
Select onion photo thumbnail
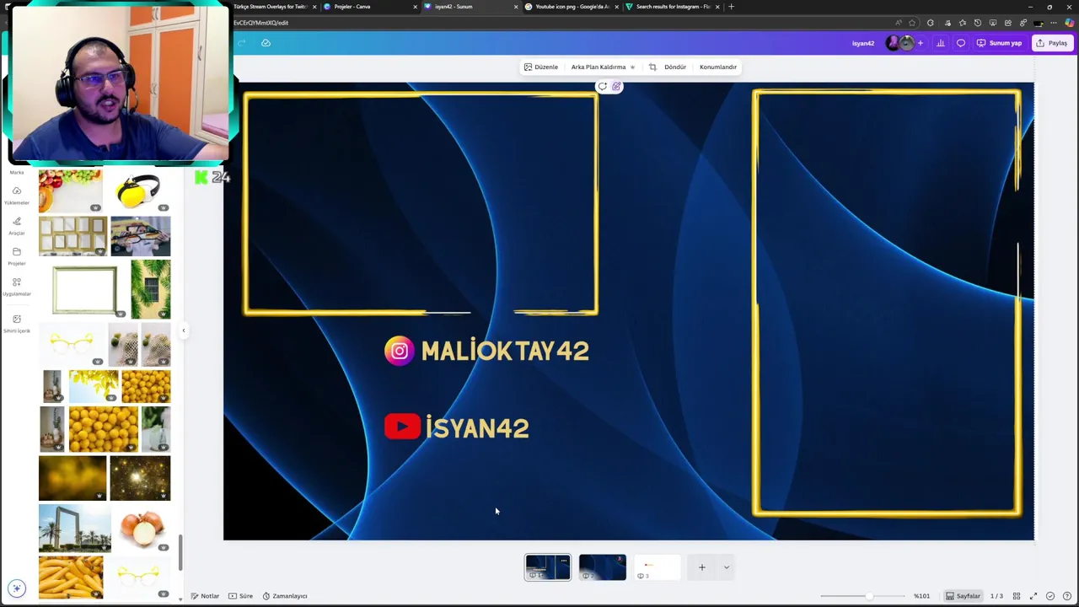click(142, 529)
